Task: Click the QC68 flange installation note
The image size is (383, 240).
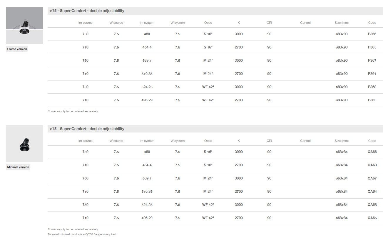Action: pos(82,234)
